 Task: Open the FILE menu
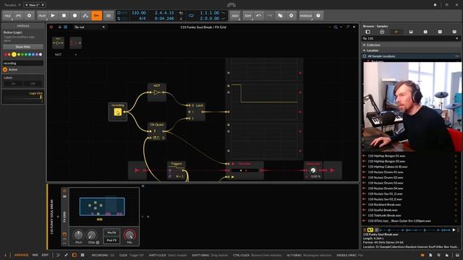tap(8, 16)
